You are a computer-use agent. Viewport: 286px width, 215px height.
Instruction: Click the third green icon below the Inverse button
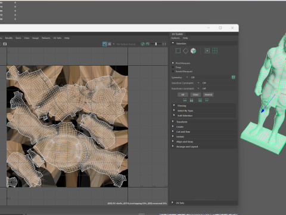click(200, 100)
